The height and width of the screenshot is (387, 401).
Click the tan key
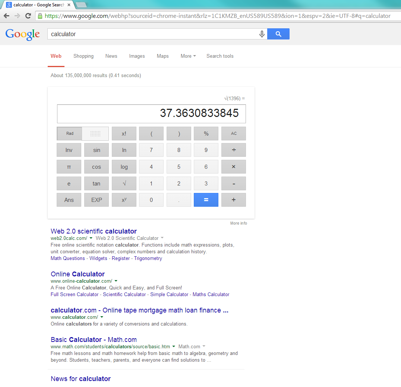[x=97, y=184]
